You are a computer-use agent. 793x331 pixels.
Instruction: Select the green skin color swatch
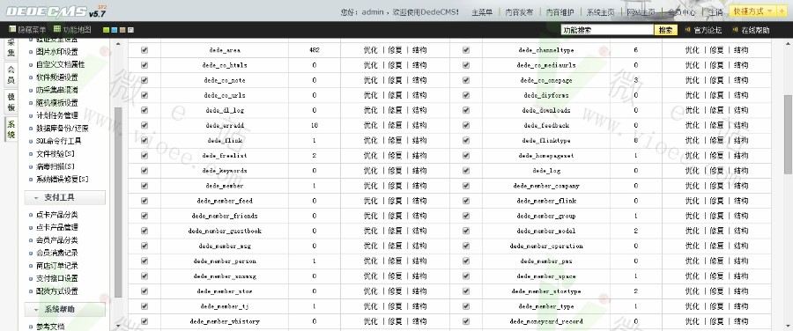(106, 30)
